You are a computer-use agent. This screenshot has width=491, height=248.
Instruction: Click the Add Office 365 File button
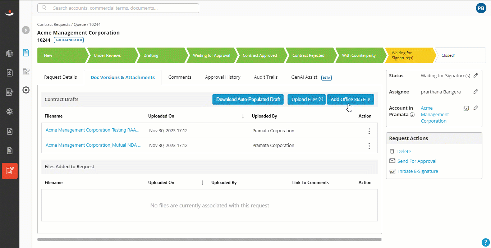pos(350,100)
